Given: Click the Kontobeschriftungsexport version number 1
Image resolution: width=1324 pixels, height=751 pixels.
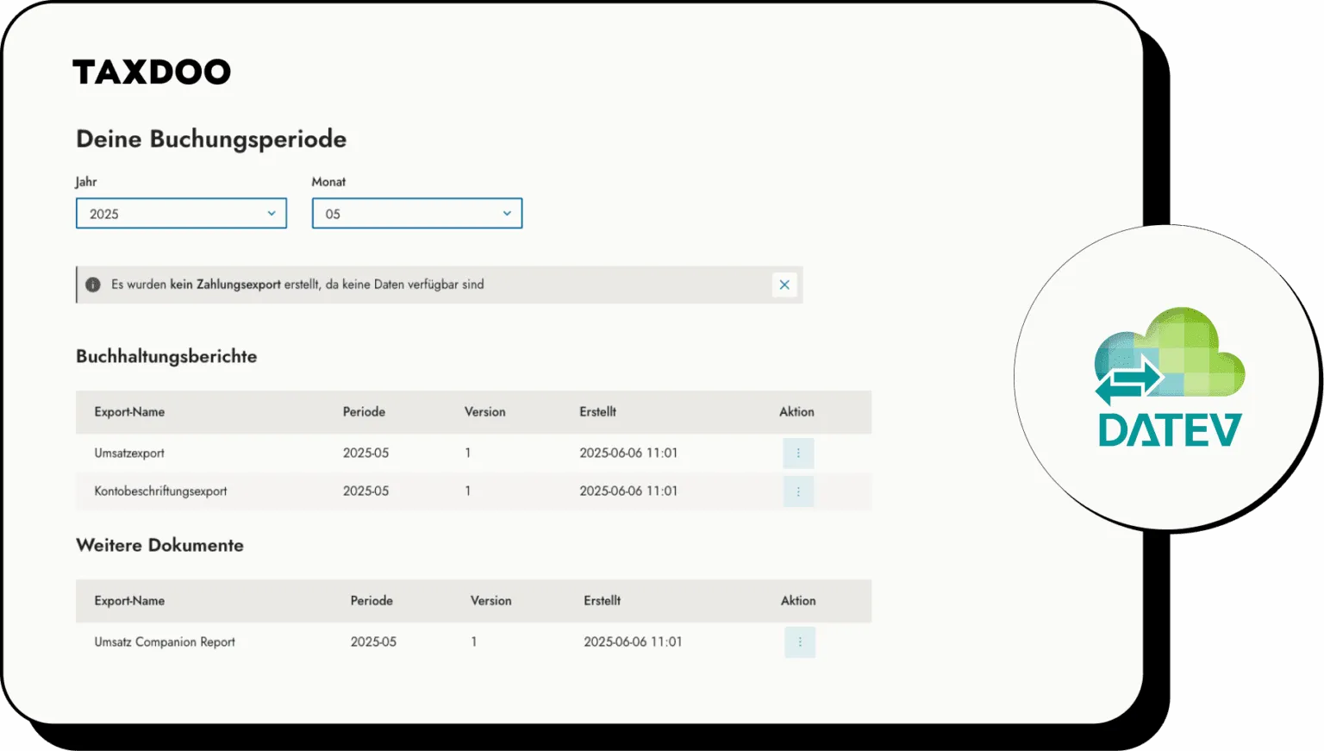Looking at the screenshot, I should (x=468, y=491).
